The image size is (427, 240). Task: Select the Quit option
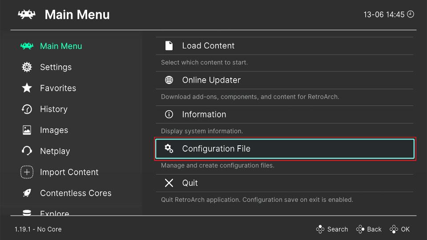[x=285, y=183]
